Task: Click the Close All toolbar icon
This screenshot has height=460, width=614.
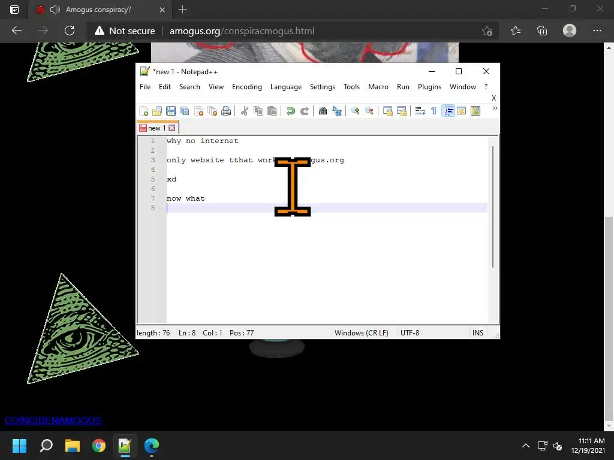Action: 212,111
